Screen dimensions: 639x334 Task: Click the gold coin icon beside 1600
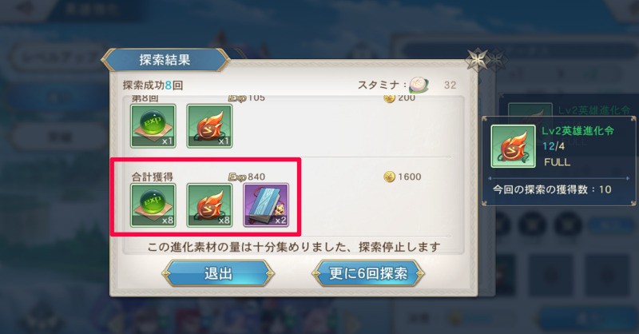(390, 177)
